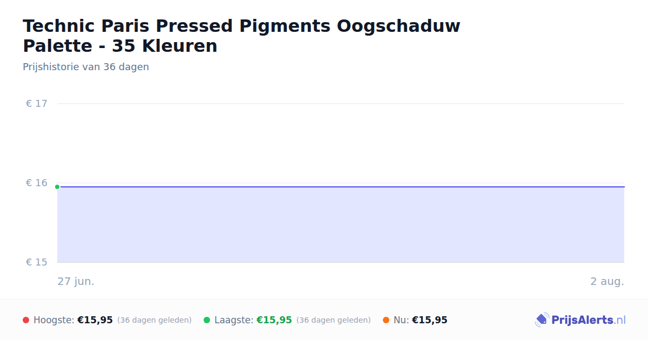The width and height of the screenshot is (648, 340).
Task: Open the PrijsAlerts.nl brand link
Action: click(x=580, y=320)
